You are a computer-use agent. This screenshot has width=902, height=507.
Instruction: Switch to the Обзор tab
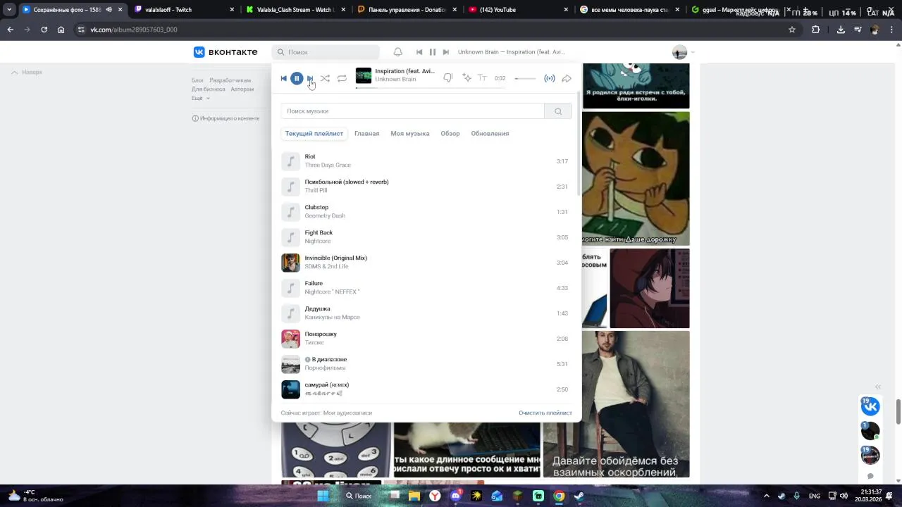click(450, 134)
